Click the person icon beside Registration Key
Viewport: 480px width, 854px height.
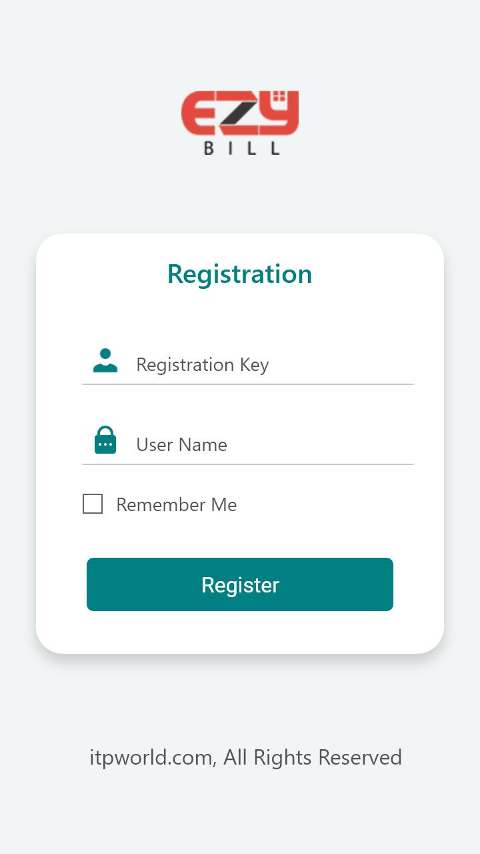pos(105,360)
